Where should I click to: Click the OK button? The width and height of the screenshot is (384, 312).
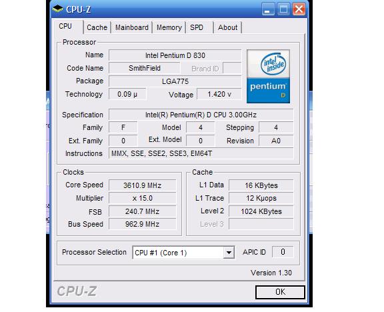click(280, 292)
